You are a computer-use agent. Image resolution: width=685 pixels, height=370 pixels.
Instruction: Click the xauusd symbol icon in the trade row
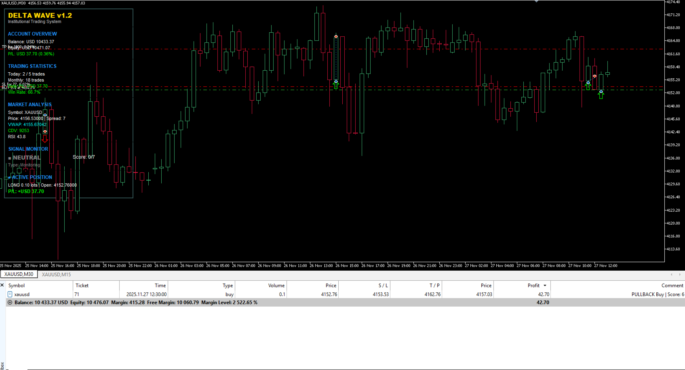10,294
